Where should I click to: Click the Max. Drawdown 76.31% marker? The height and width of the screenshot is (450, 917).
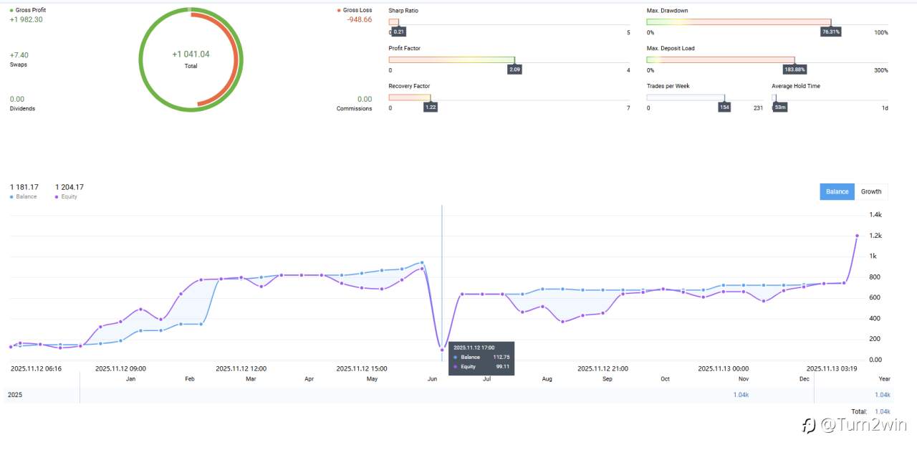pyautogui.click(x=831, y=32)
